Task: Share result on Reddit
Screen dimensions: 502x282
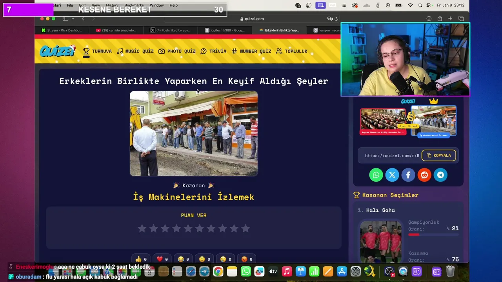Action: [424, 175]
